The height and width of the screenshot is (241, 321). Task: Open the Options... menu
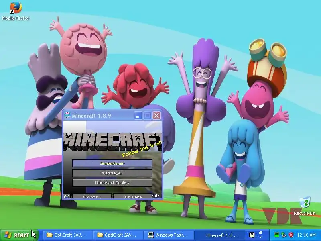[x=92, y=196]
